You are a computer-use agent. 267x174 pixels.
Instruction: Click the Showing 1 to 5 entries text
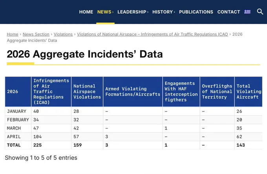point(41,158)
